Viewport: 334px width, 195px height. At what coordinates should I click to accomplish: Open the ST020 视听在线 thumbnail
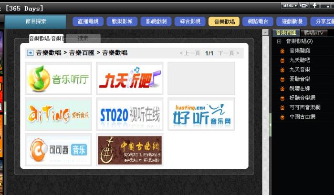coord(130,114)
